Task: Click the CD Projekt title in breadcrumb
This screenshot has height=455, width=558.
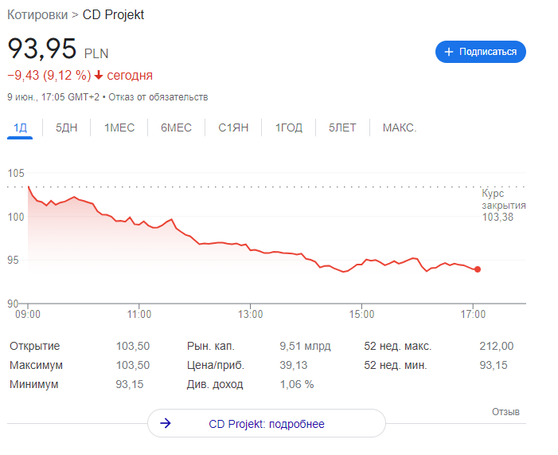Action: 113,15
